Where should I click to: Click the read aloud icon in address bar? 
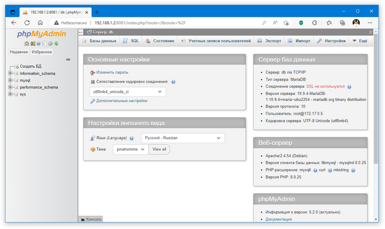(275, 23)
